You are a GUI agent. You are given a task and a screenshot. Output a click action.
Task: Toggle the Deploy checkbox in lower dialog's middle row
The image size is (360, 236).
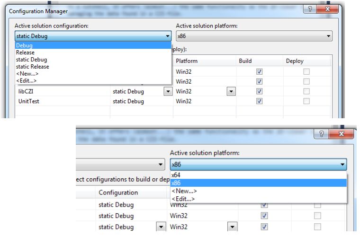(317, 216)
